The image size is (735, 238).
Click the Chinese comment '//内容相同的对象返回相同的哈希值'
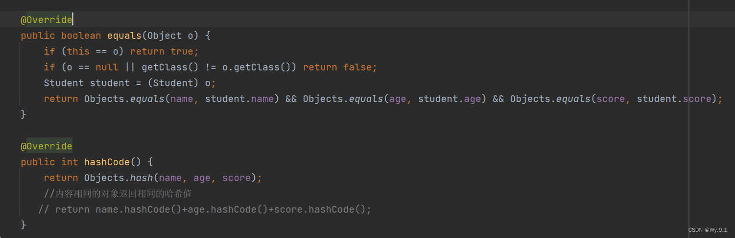click(118, 194)
